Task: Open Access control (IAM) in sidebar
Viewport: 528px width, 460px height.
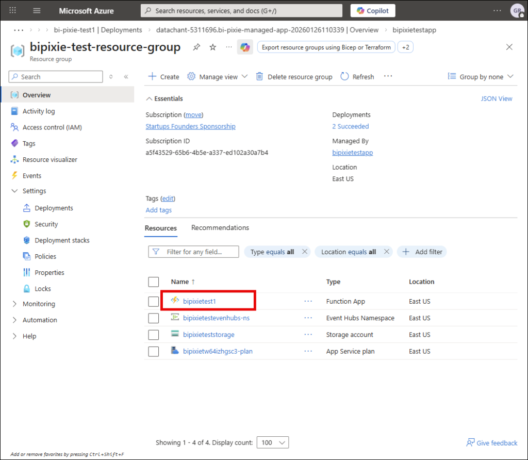Action: 52,127
